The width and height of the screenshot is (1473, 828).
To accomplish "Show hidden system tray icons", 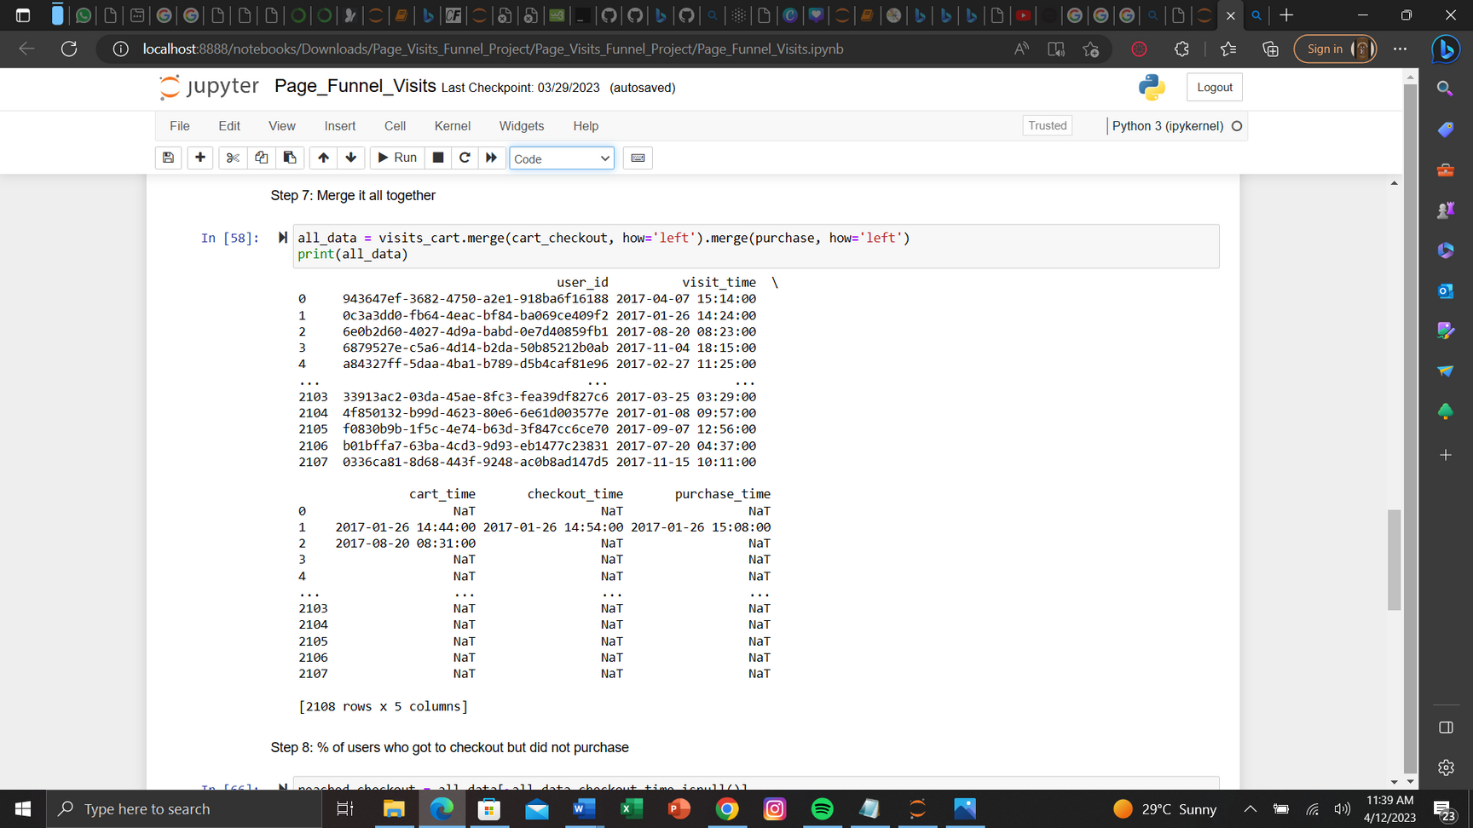I will 1250,808.
